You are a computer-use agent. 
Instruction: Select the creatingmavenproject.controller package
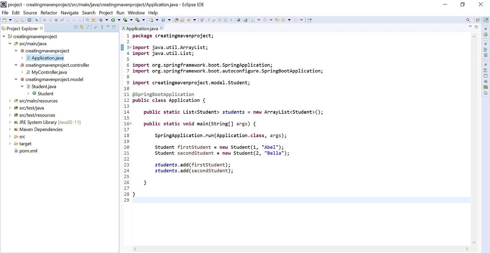point(57,65)
